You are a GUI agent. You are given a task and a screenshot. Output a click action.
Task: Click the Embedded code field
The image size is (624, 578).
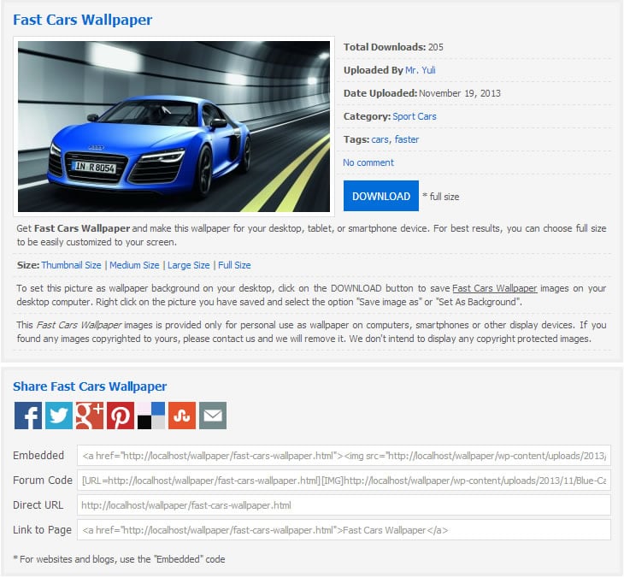click(344, 456)
